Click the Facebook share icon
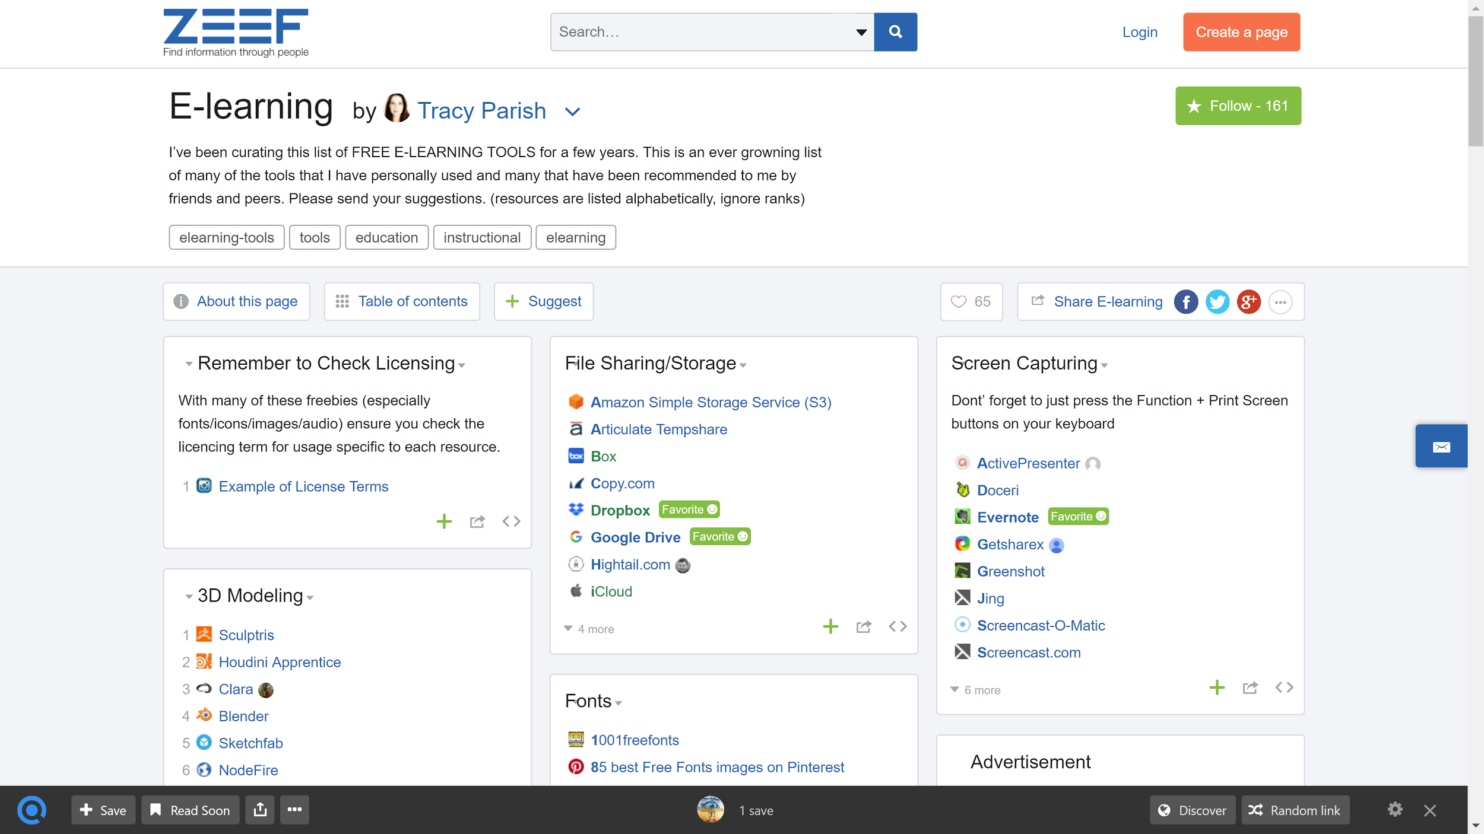The image size is (1484, 834). click(1185, 302)
